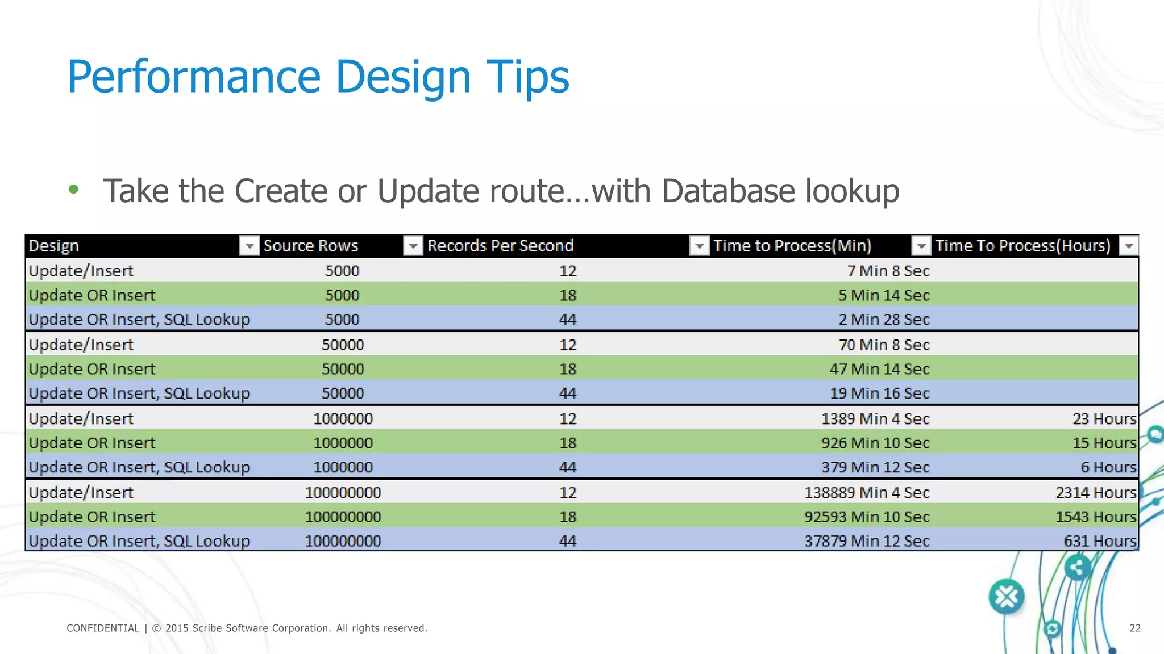Open the Design column filter dropdown
This screenshot has height=654, width=1164.
(249, 246)
